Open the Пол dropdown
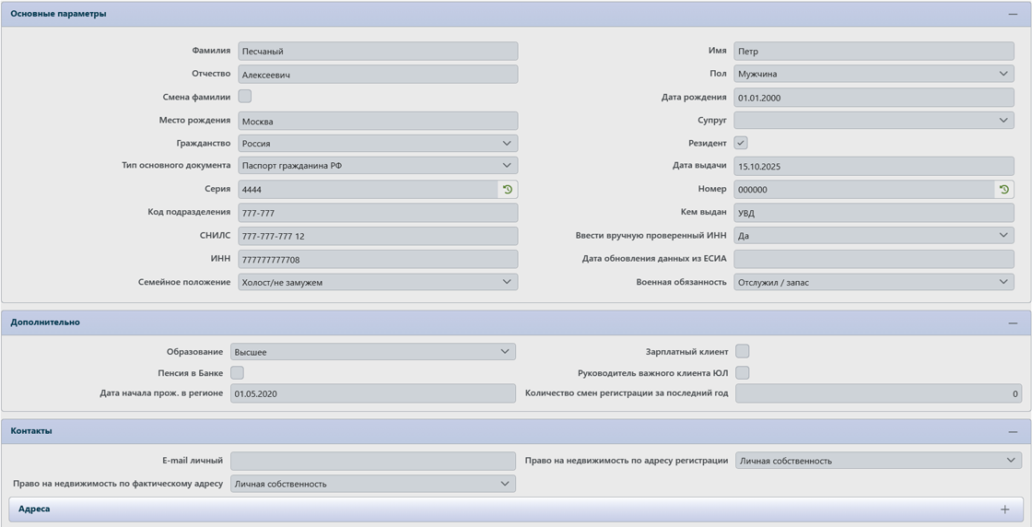The width and height of the screenshot is (1032, 527). click(x=873, y=74)
